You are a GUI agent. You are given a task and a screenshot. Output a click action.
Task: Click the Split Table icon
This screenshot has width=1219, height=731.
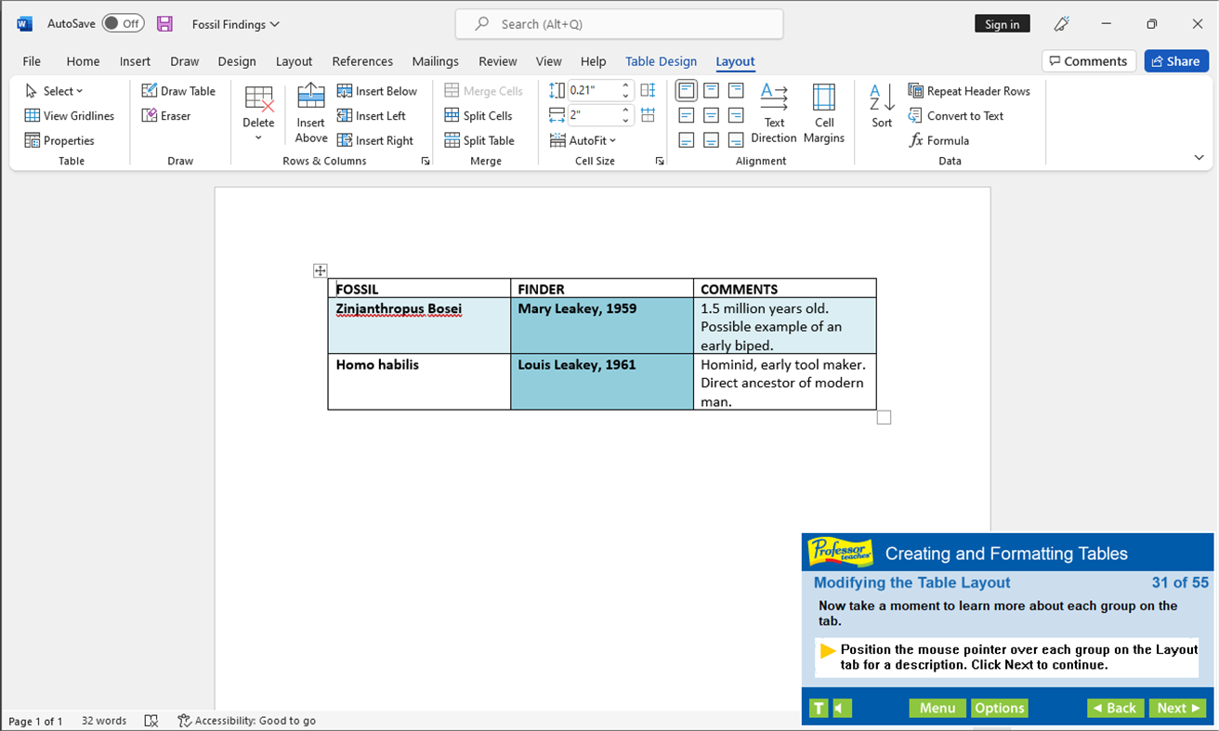[x=481, y=140]
